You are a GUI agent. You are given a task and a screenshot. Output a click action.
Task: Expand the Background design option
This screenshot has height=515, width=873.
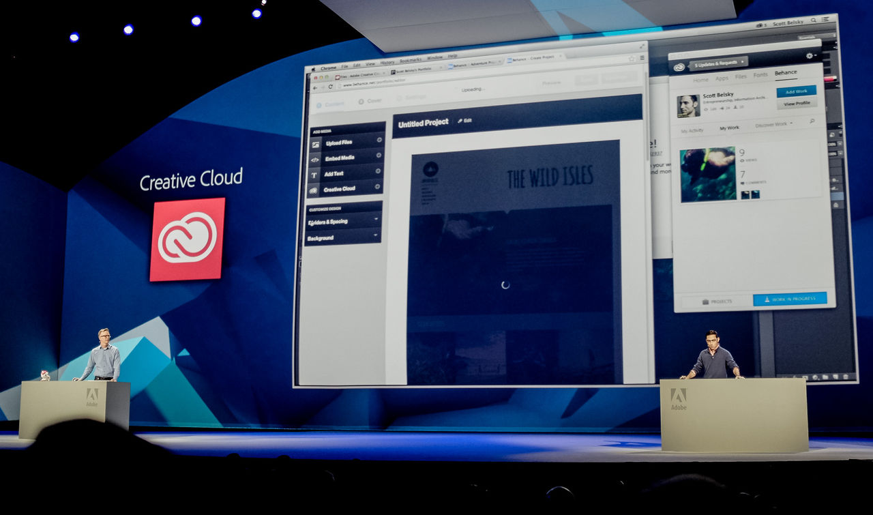pyautogui.click(x=342, y=237)
